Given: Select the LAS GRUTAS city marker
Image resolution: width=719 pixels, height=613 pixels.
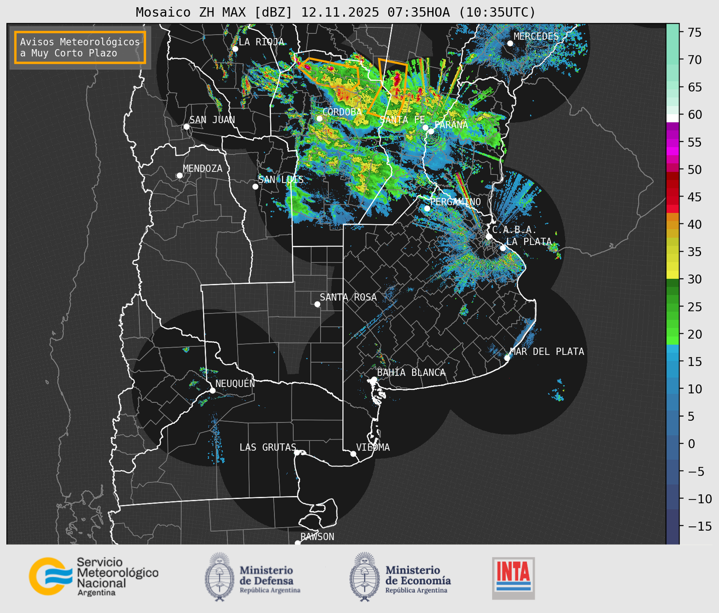Looking at the screenshot, I should point(297,453).
